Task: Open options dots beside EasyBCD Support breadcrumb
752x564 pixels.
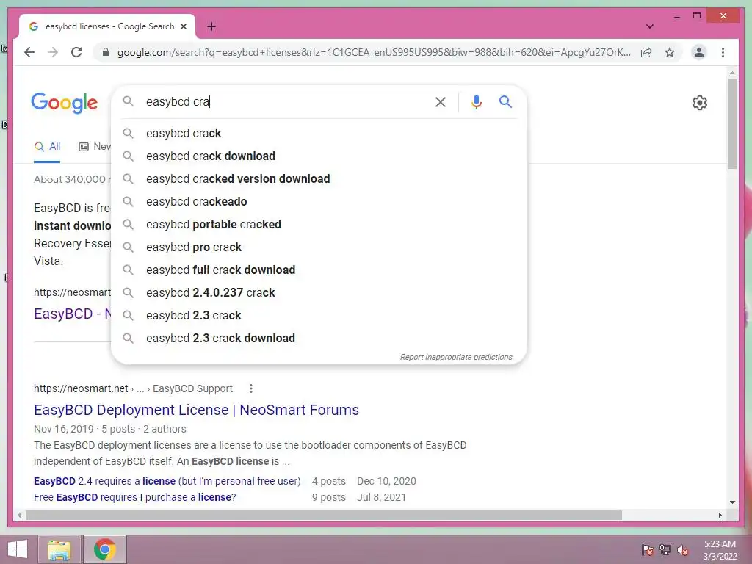Action: pos(251,388)
